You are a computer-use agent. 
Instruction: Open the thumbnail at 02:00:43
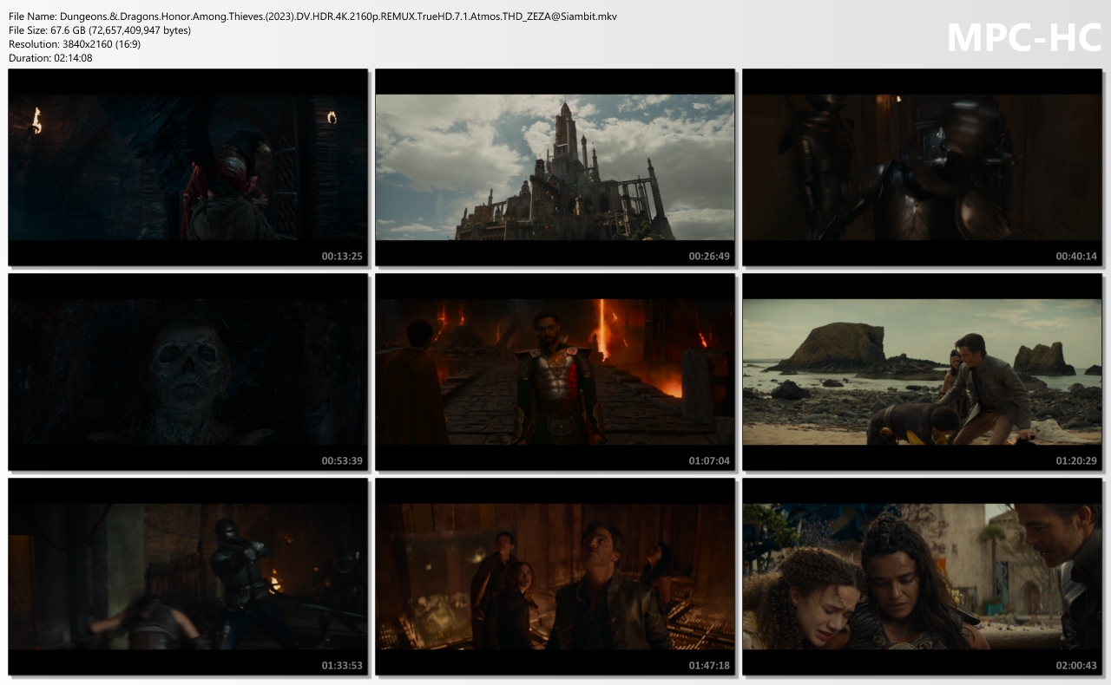(922, 577)
